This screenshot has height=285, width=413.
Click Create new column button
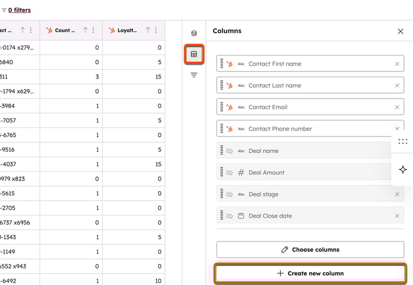[x=310, y=273]
